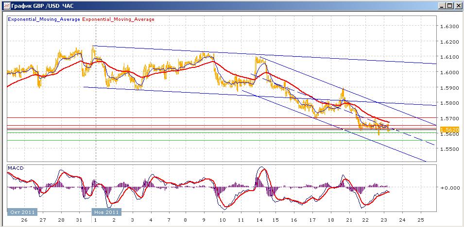Click date label 22 on time axis
Screen dimensions: 464x227
point(365,220)
